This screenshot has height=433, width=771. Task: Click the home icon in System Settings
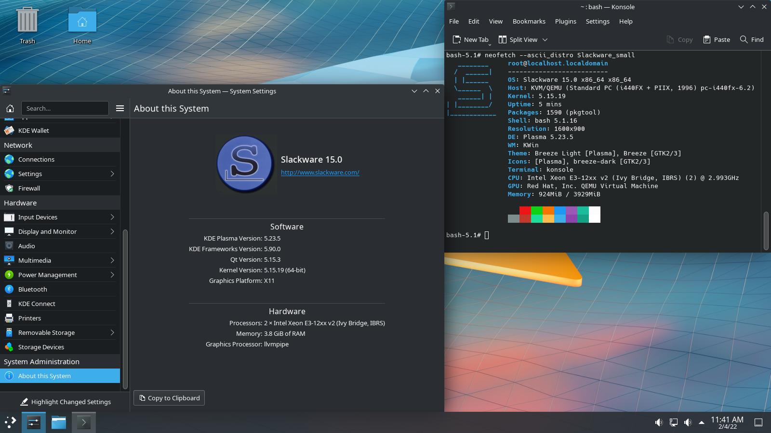[10, 108]
